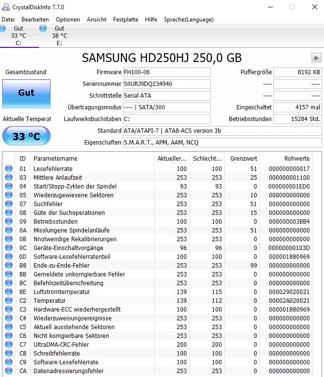The height and width of the screenshot is (377, 324).
Task: Select raw value 00002A020021
Action: click(x=289, y=300)
